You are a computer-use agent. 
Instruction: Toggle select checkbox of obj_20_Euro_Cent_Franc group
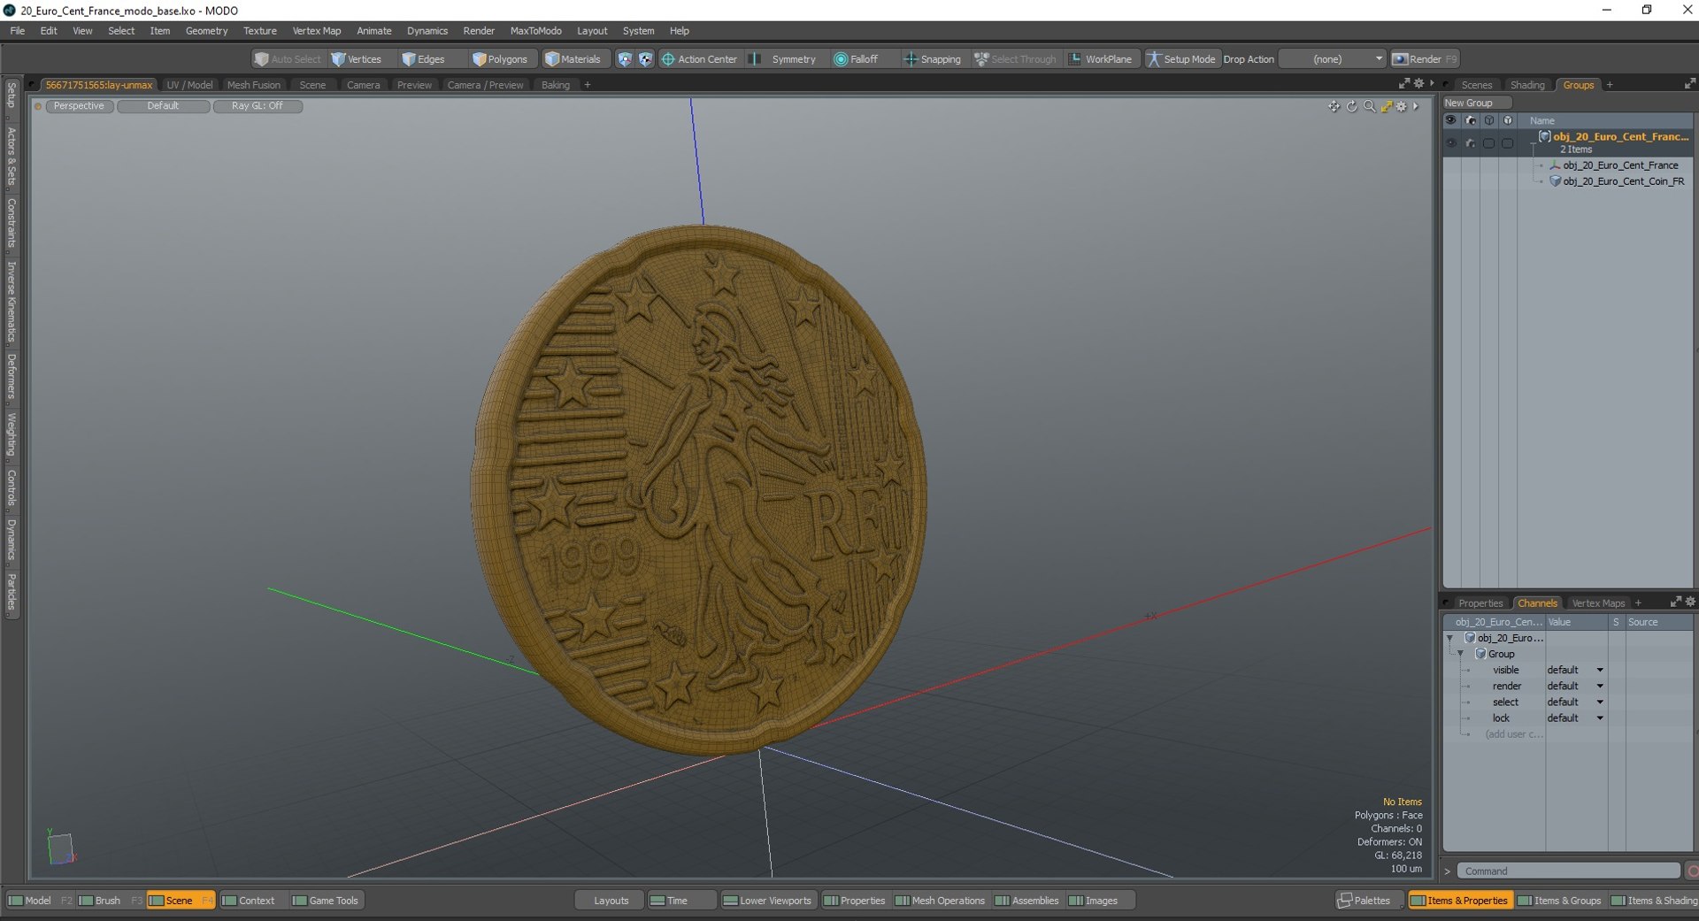1488,142
